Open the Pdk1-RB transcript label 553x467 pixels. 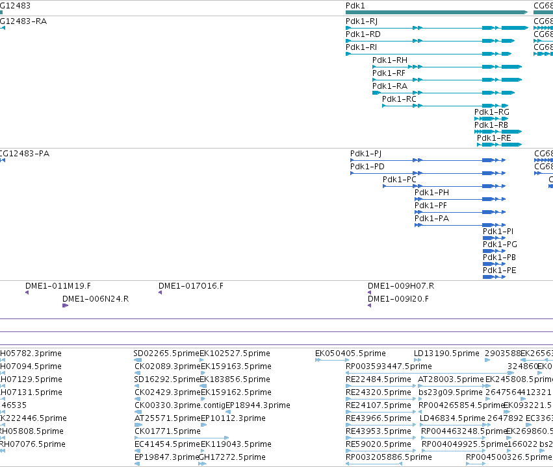pyautogui.click(x=491, y=125)
